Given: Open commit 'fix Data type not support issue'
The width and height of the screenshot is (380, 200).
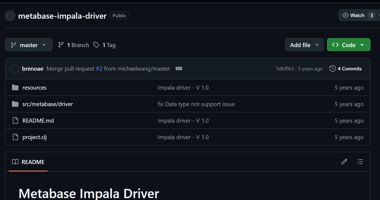Looking at the screenshot, I should pos(196,104).
